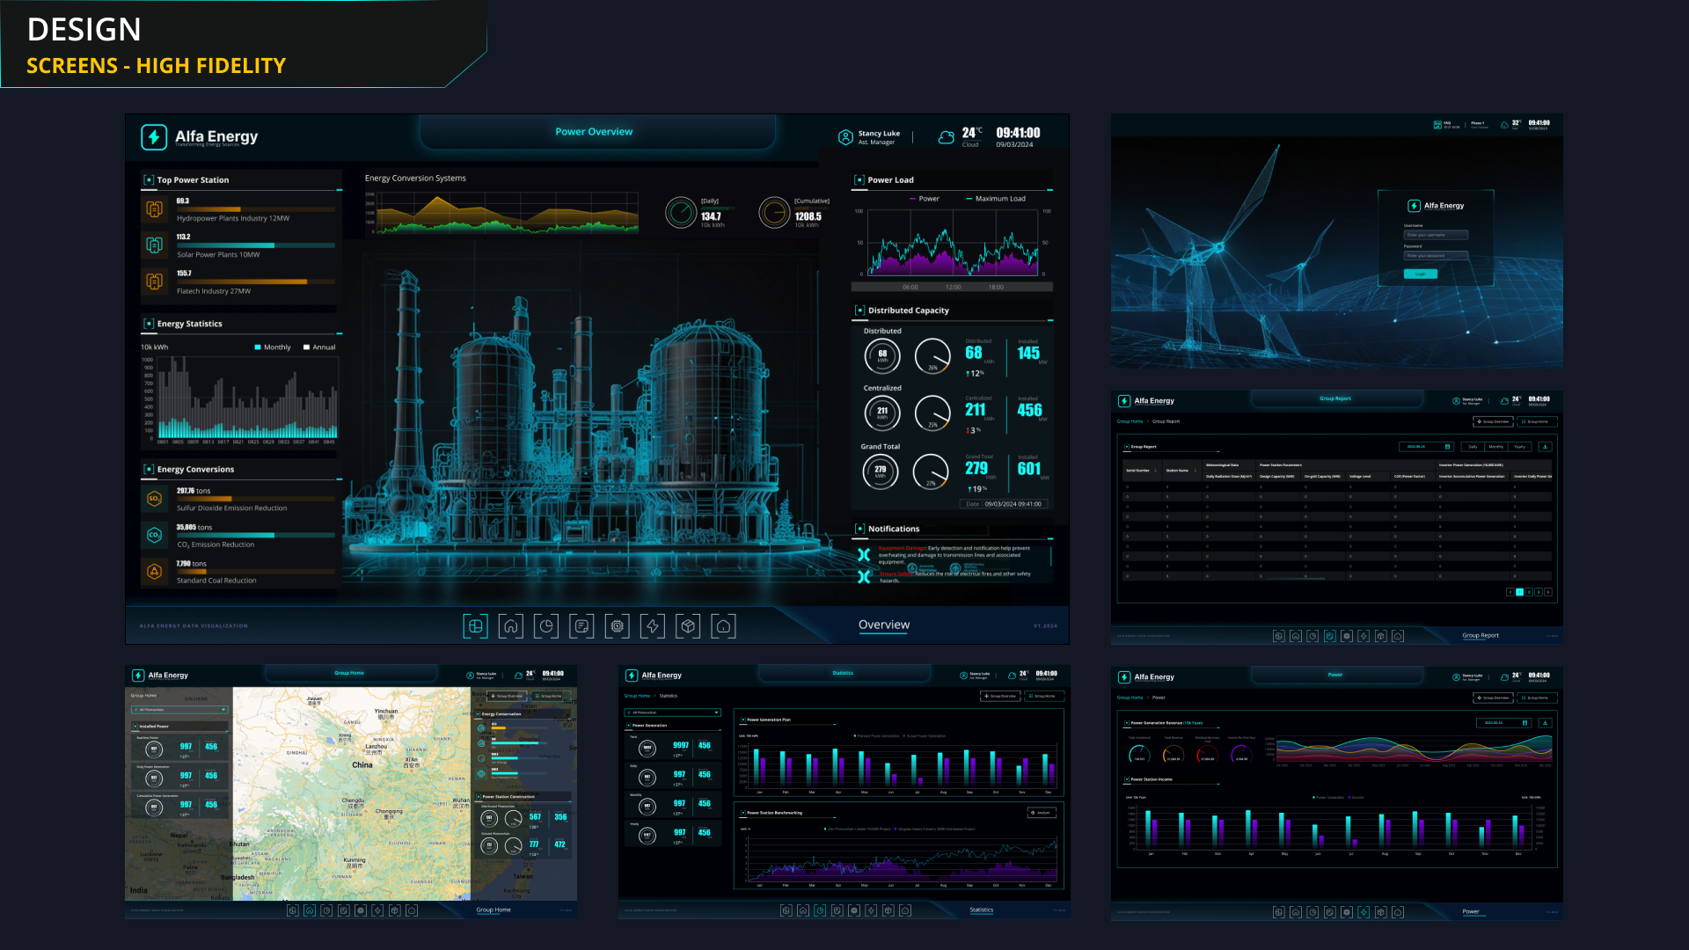Open the chip processor icon
Viewport: 1689px width, 950px height.
[618, 626]
